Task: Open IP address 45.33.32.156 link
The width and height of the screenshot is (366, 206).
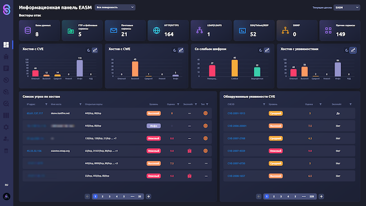Action: pos(34,151)
